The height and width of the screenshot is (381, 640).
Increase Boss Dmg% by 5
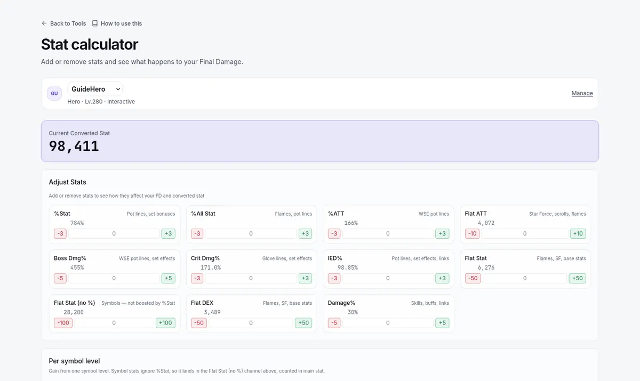tap(168, 278)
